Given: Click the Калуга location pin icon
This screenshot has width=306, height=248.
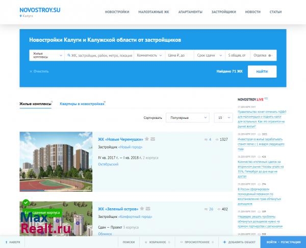Looking at the screenshot, I should pos(20,16).
